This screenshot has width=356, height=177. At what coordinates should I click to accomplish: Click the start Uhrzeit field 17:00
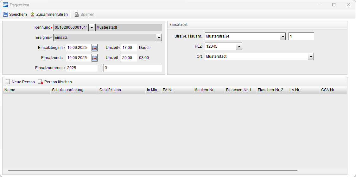click(129, 48)
